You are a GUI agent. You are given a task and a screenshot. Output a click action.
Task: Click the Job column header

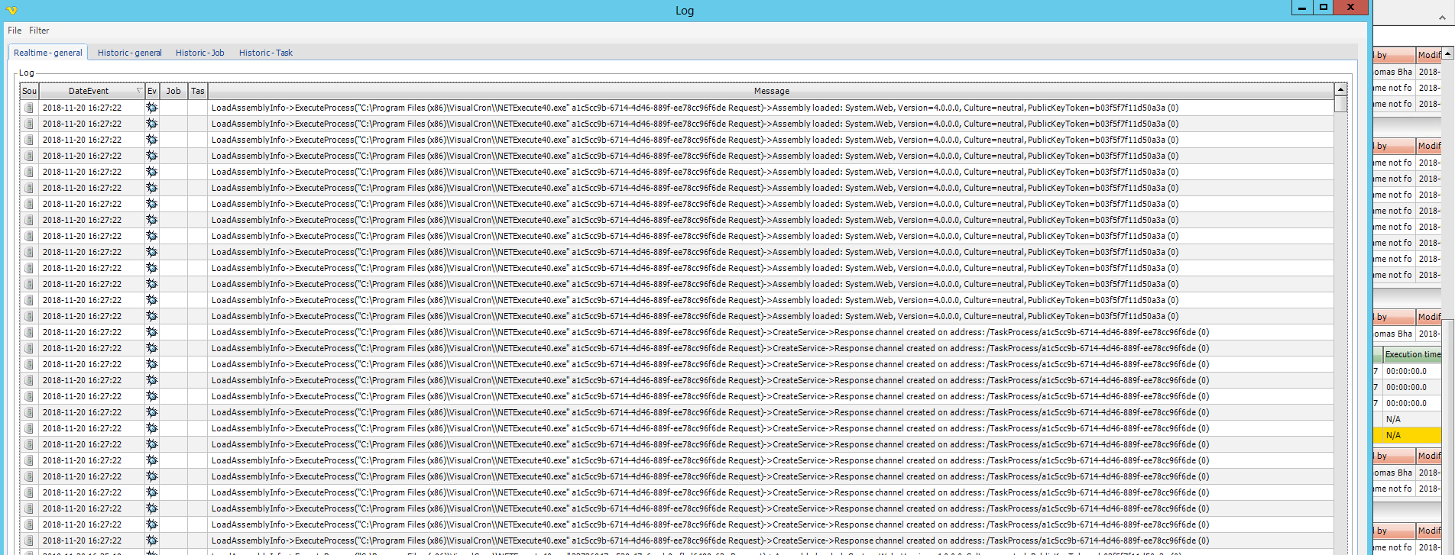[x=173, y=91]
